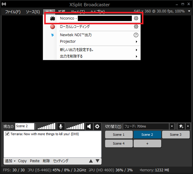Adjust the speaker volume level bars
Image resolution: width=193 pixels, height=174 pixels.
(x=75, y=127)
